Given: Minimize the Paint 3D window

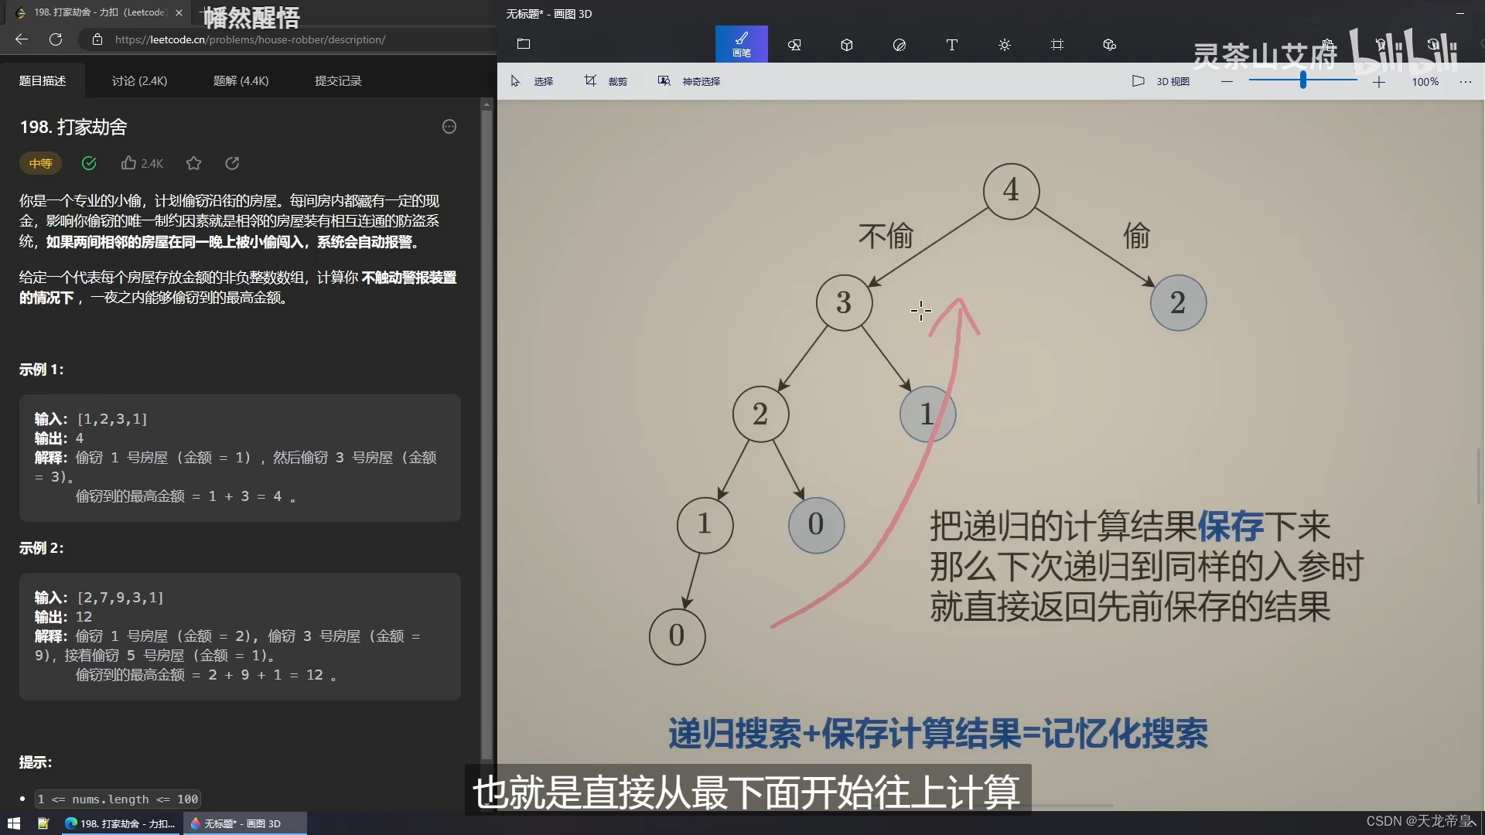Looking at the screenshot, I should (1460, 13).
